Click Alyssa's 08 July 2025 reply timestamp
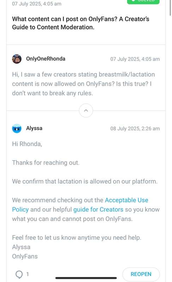Screen dimensions: 172x282 pyautogui.click(x=135, y=128)
